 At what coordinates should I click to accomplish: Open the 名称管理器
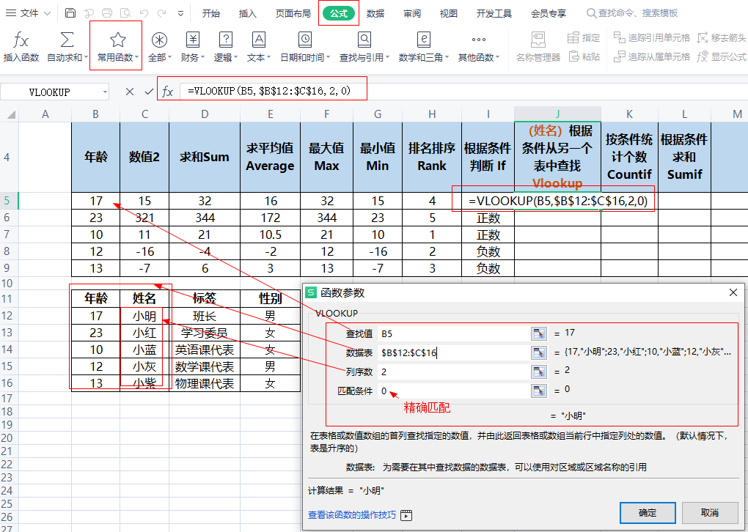coord(538,47)
